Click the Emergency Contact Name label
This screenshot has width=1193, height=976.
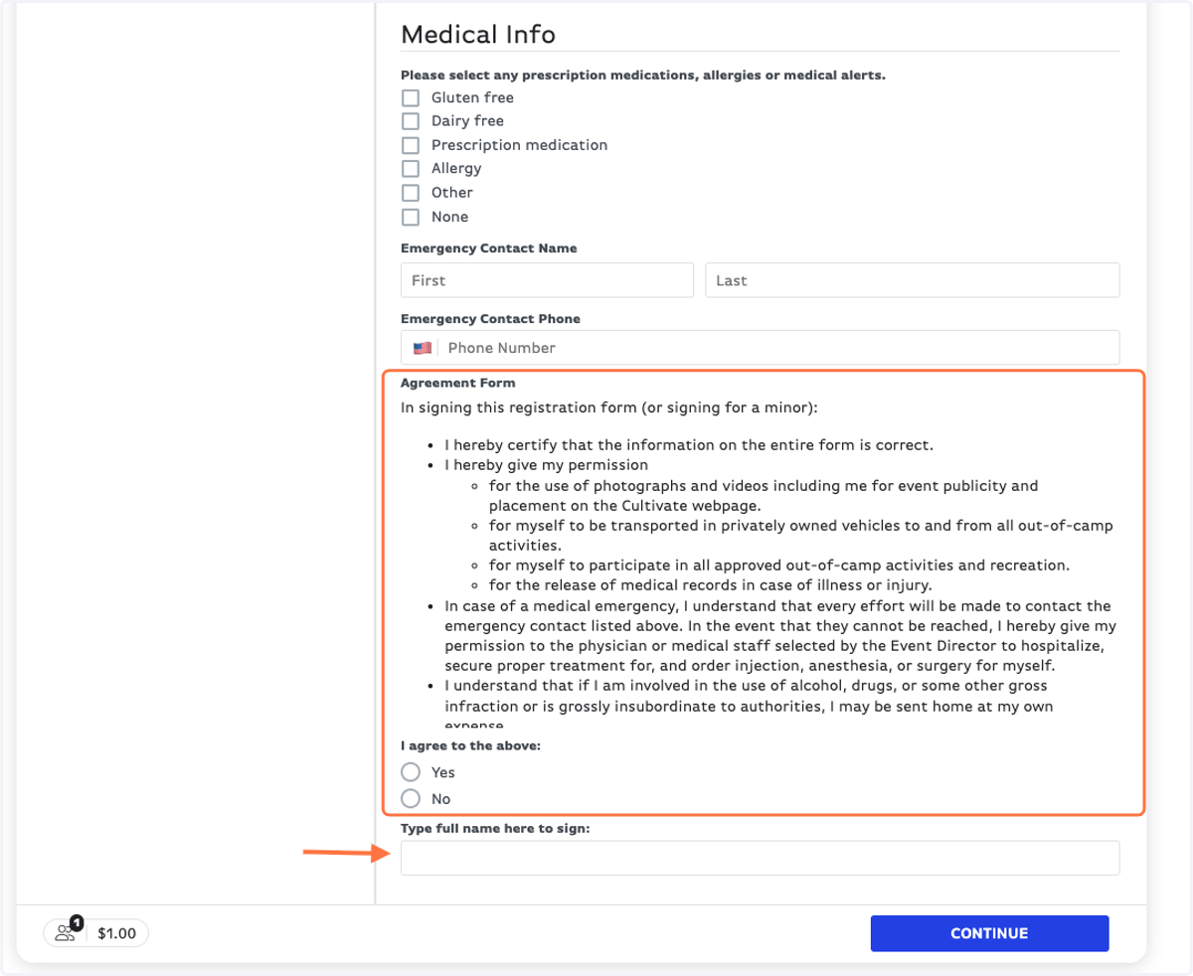[489, 248]
